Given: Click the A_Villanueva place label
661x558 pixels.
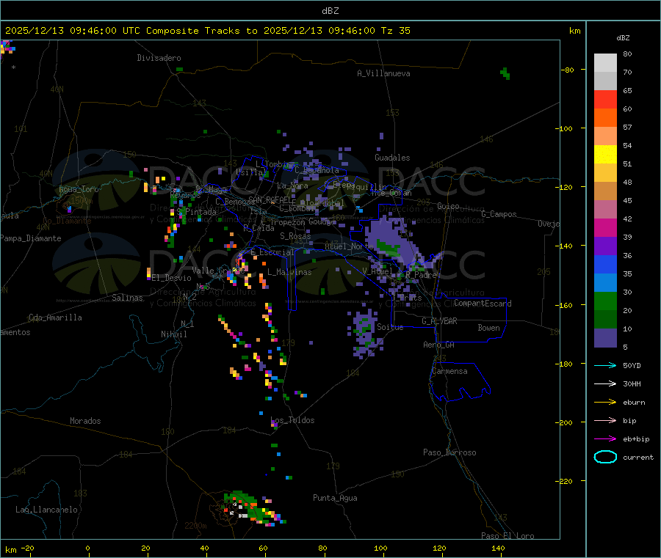Looking at the screenshot, I should [383, 73].
